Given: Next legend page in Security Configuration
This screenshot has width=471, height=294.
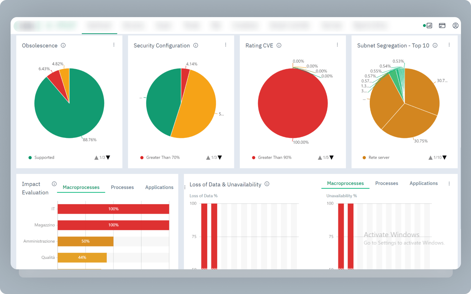Looking at the screenshot, I should pos(220,158).
